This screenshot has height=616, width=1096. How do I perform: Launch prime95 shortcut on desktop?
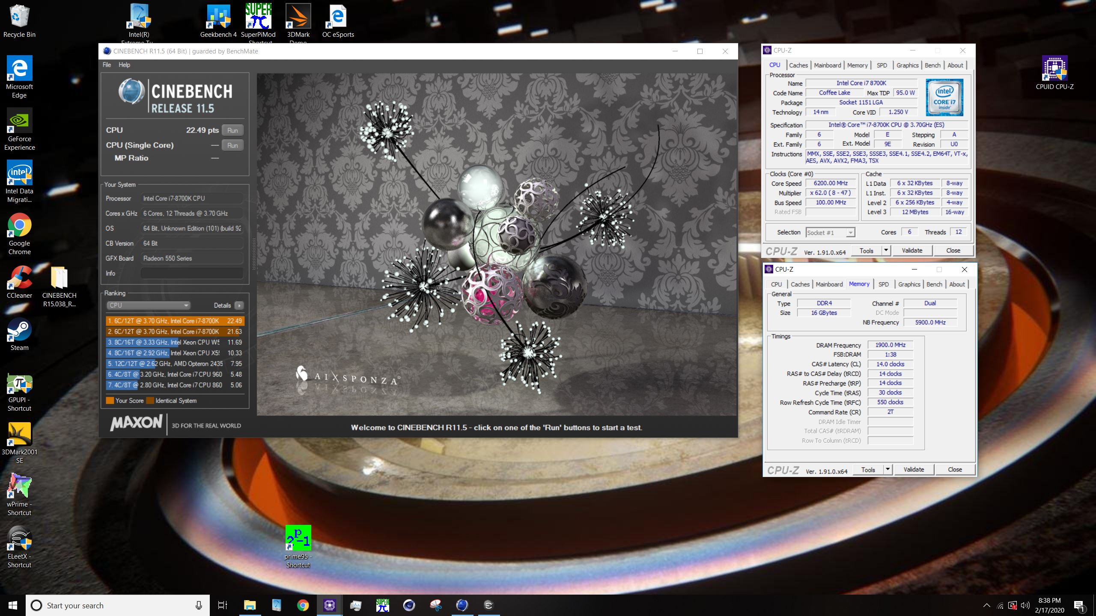[298, 547]
